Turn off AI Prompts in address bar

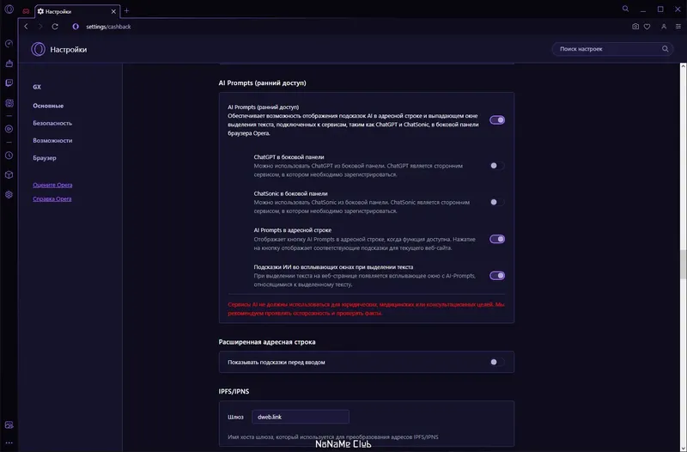click(x=496, y=239)
